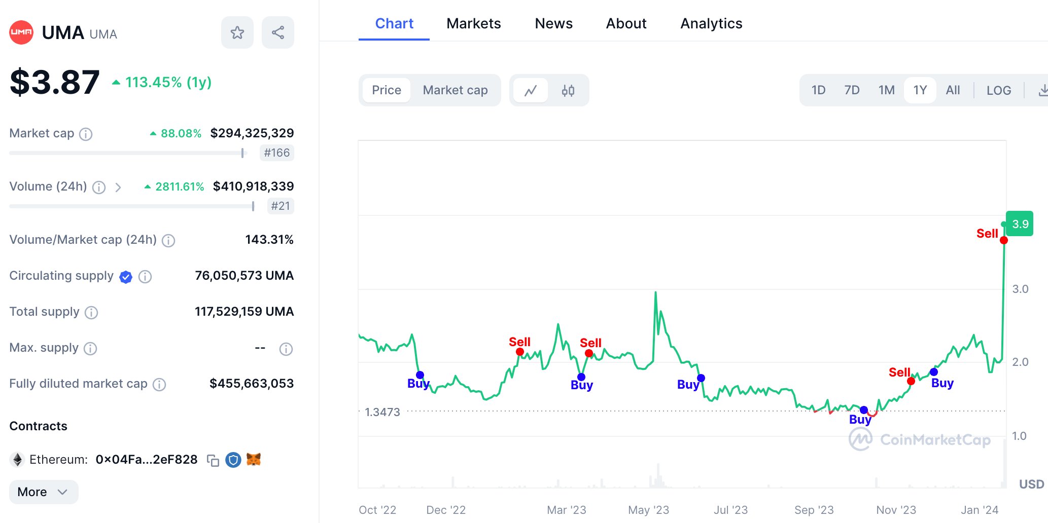This screenshot has height=523, width=1048.
Task: Click the 143.31% volume ratio value
Action: tap(269, 240)
